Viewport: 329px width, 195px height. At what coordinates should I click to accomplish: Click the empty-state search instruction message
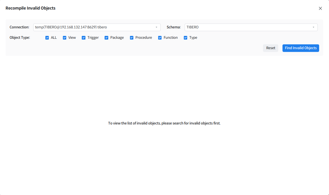tap(164, 123)
